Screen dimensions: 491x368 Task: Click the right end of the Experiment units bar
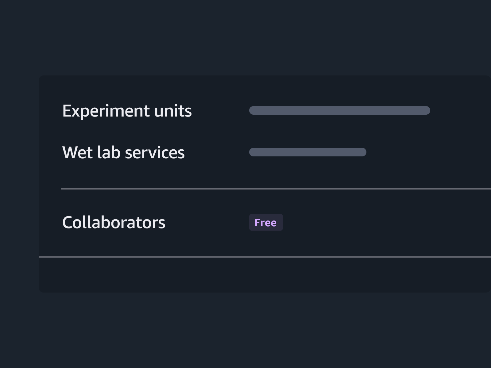(427, 111)
